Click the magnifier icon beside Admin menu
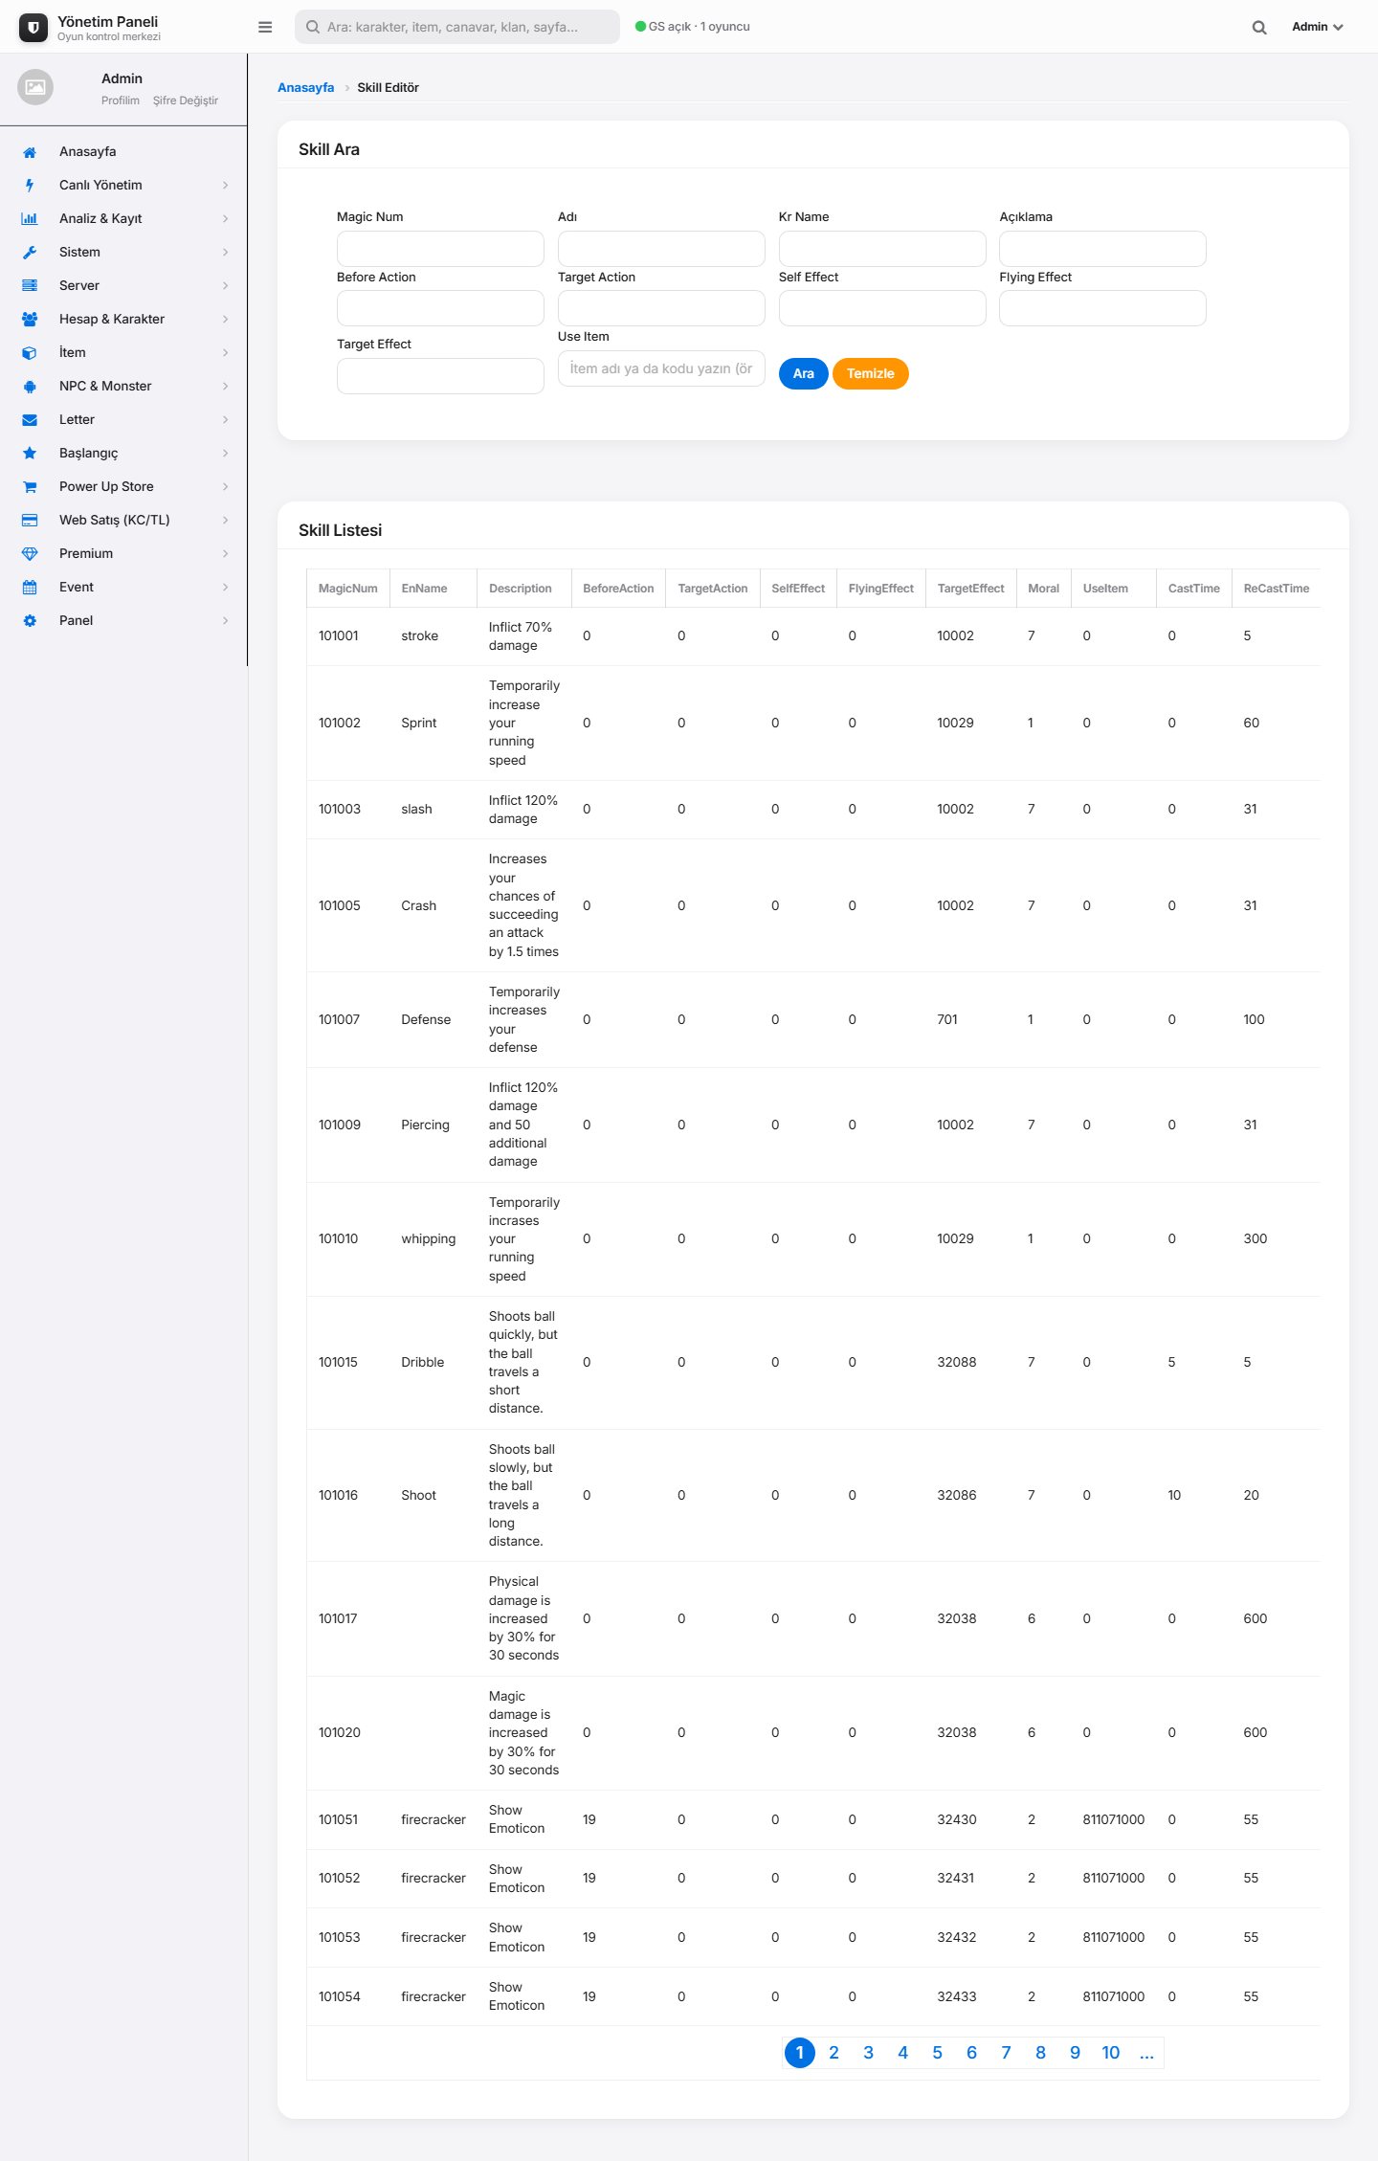The width and height of the screenshot is (1378, 2161). [x=1259, y=27]
